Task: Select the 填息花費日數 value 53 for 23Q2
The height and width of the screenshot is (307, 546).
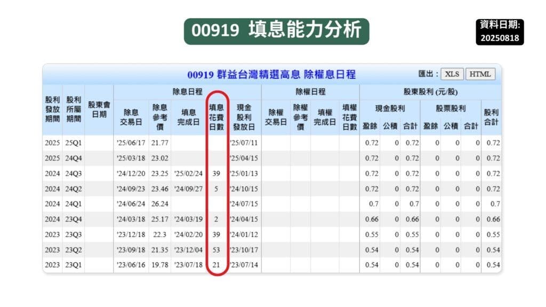Action: [x=216, y=249]
